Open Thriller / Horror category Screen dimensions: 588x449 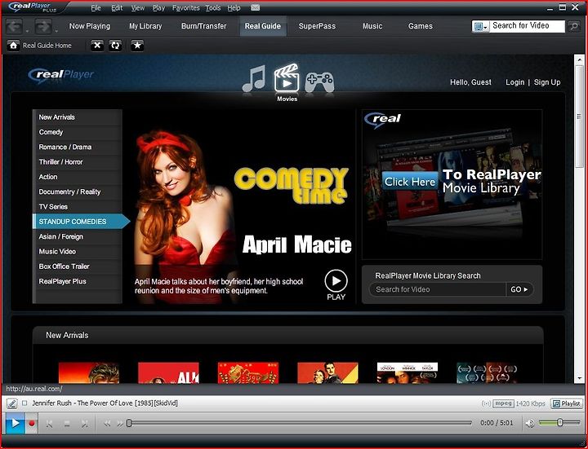(78, 162)
